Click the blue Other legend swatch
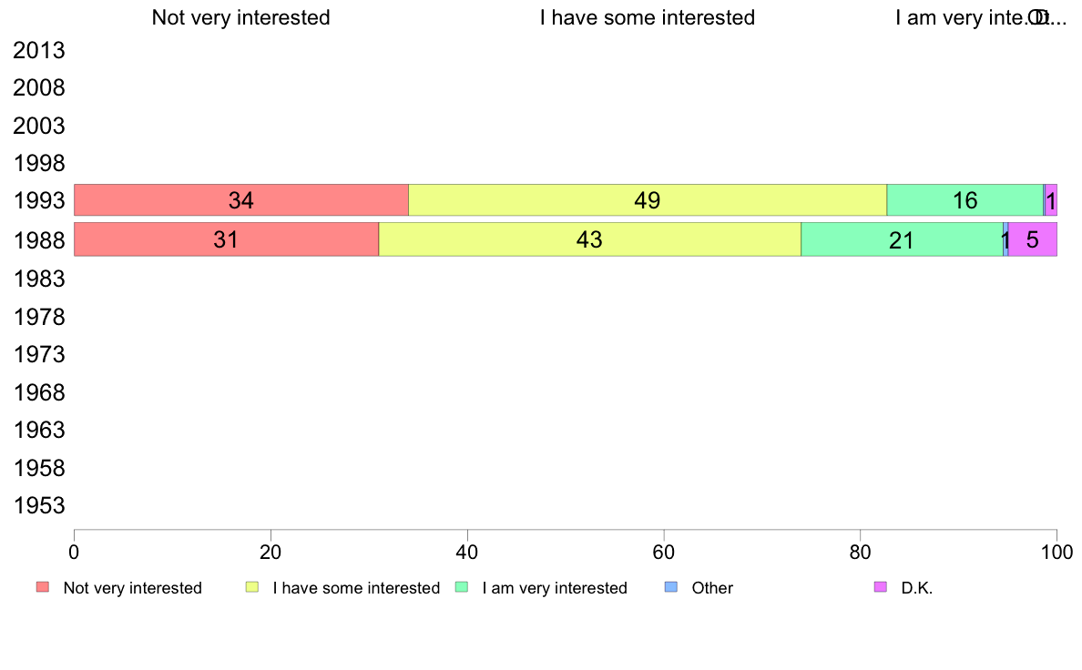 click(671, 587)
